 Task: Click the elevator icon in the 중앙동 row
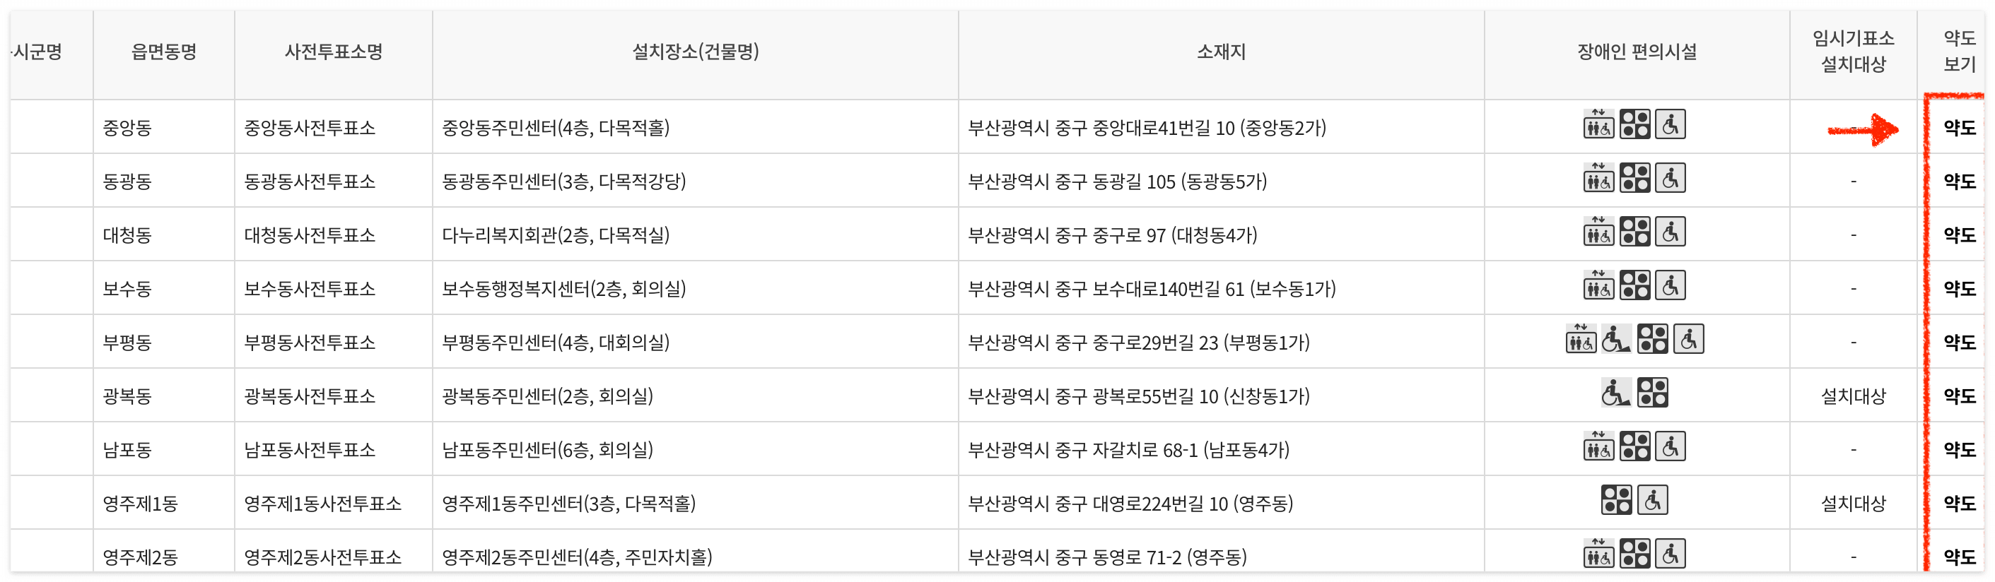pyautogui.click(x=1598, y=124)
